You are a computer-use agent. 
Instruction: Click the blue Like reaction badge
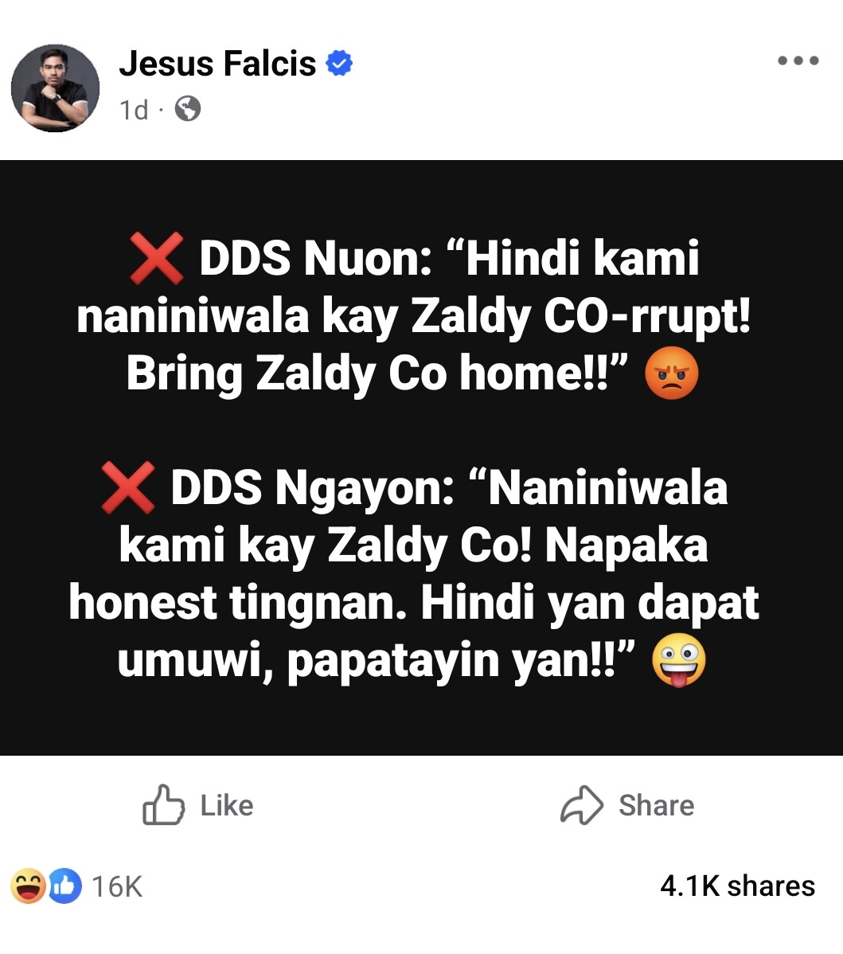(x=65, y=886)
